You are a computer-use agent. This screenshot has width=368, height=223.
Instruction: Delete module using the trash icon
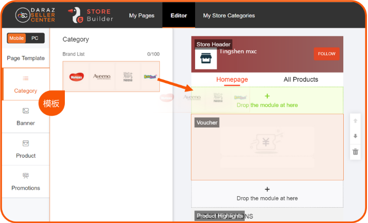click(355, 152)
